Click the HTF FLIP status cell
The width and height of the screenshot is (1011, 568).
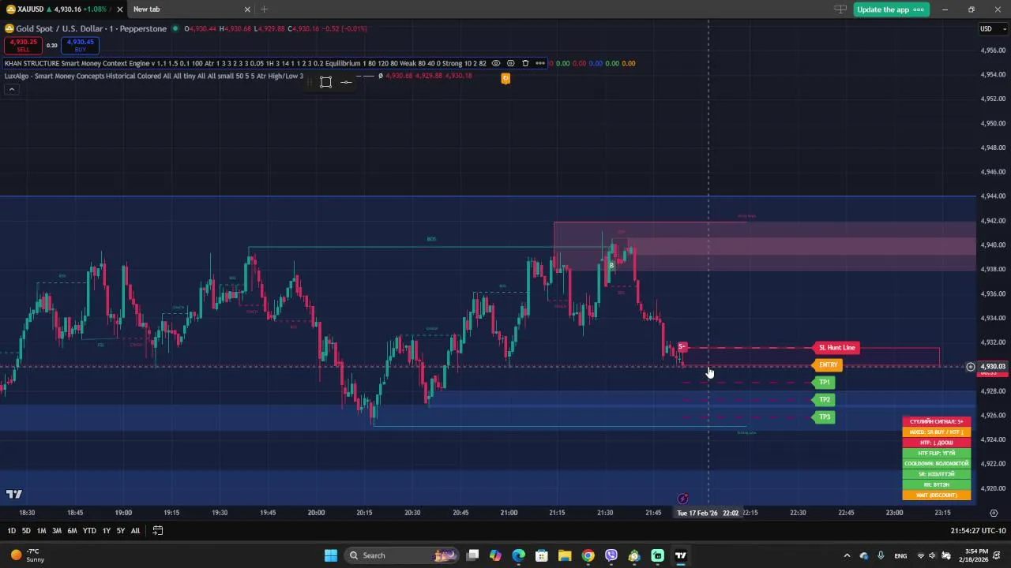coord(937,454)
